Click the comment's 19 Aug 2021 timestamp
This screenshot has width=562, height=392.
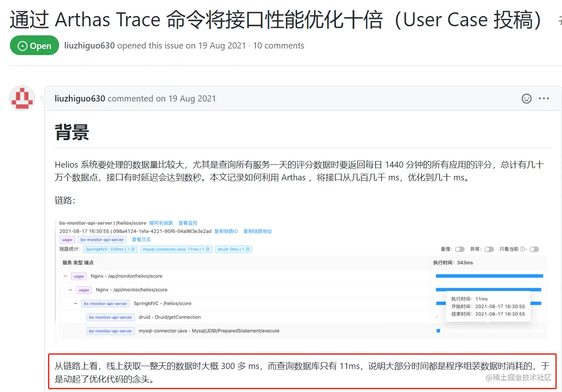point(192,99)
